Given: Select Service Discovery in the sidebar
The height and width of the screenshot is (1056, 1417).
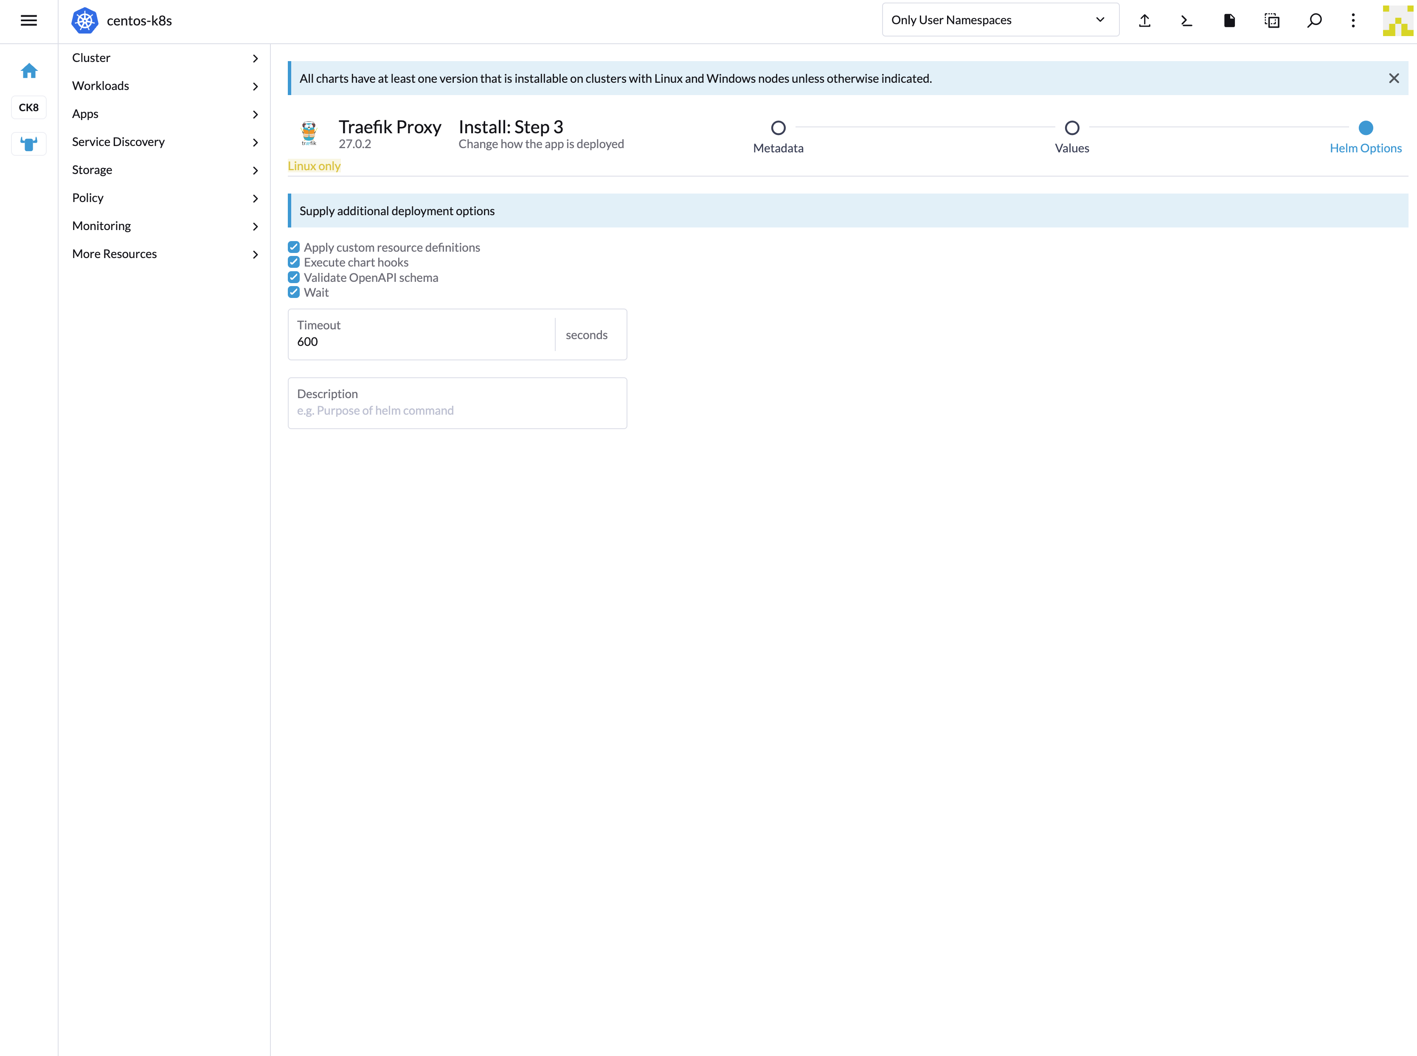Looking at the screenshot, I should click(118, 142).
